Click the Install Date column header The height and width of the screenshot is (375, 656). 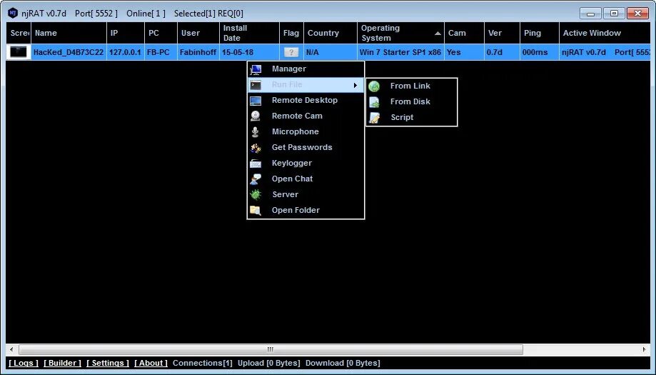tap(249, 33)
